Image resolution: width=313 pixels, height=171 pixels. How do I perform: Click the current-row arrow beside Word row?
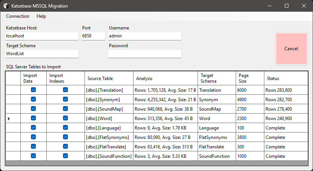click(x=9, y=119)
